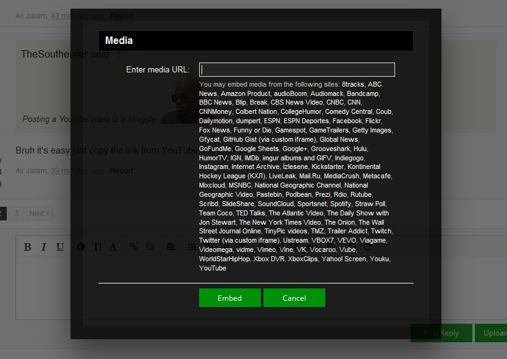
Task: Click the Post Reply button
Action: 441,333
